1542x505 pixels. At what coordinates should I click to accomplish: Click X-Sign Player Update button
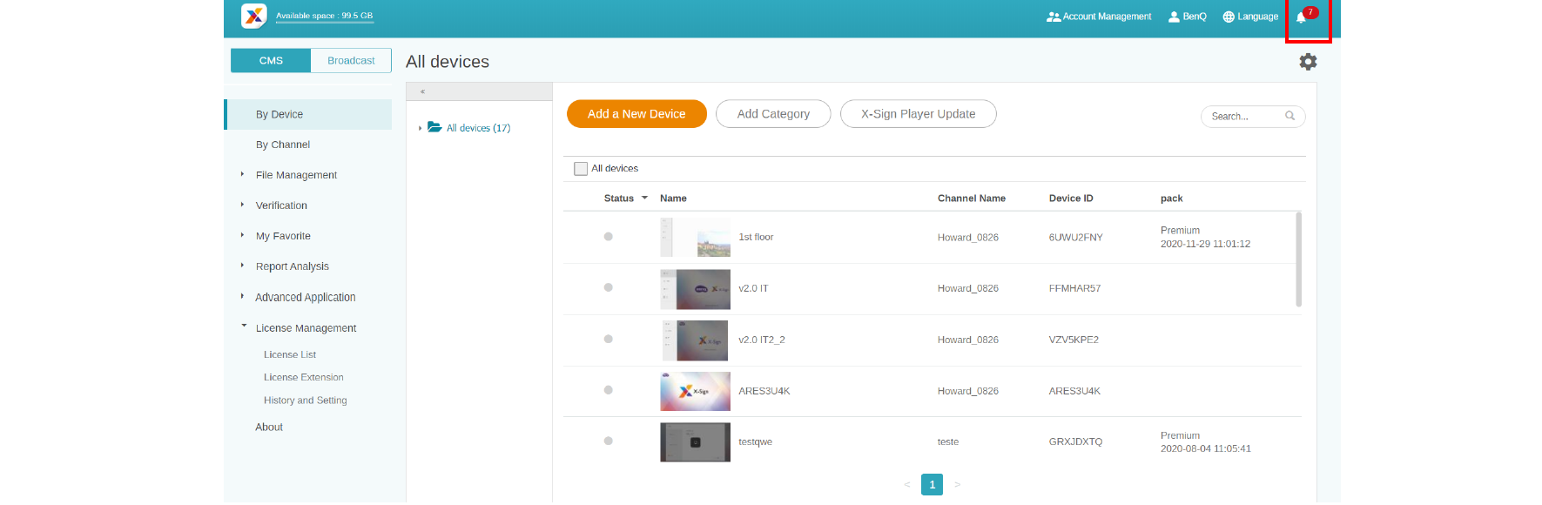[918, 114]
